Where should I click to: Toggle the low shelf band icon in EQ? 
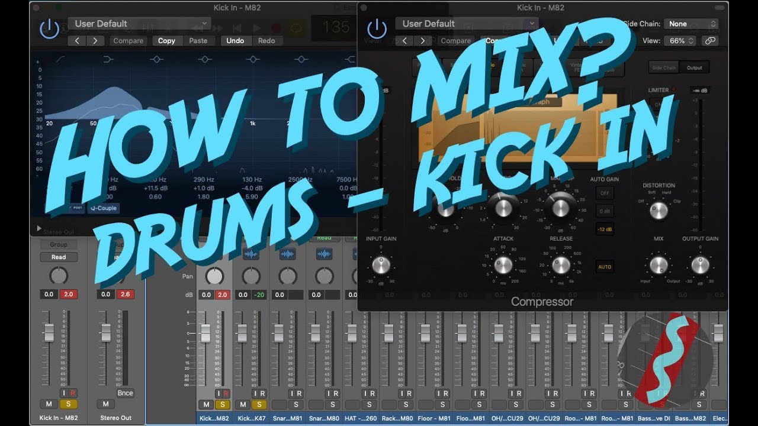pos(108,59)
